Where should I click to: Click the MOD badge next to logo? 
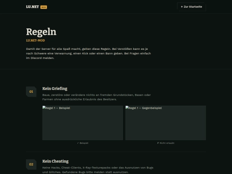click(44, 7)
